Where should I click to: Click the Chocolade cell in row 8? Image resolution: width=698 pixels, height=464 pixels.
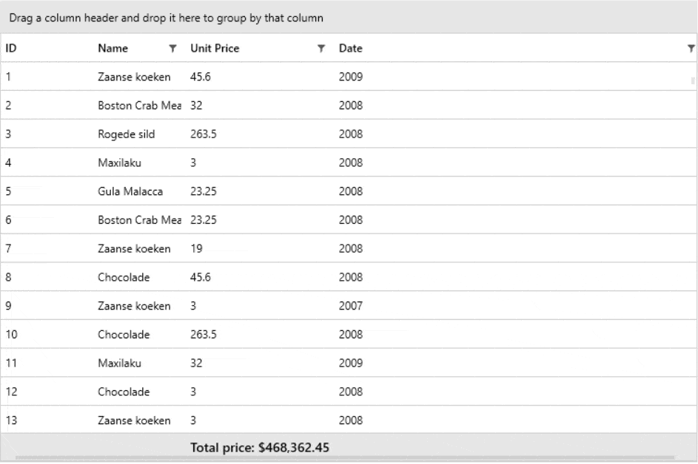pos(121,277)
